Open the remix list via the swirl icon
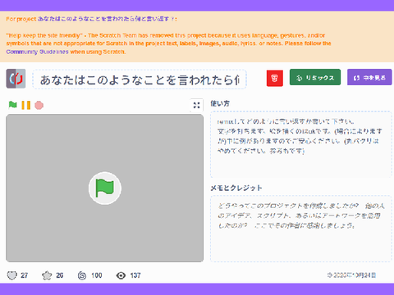Screen dimensions: 394x295 coord(82,275)
